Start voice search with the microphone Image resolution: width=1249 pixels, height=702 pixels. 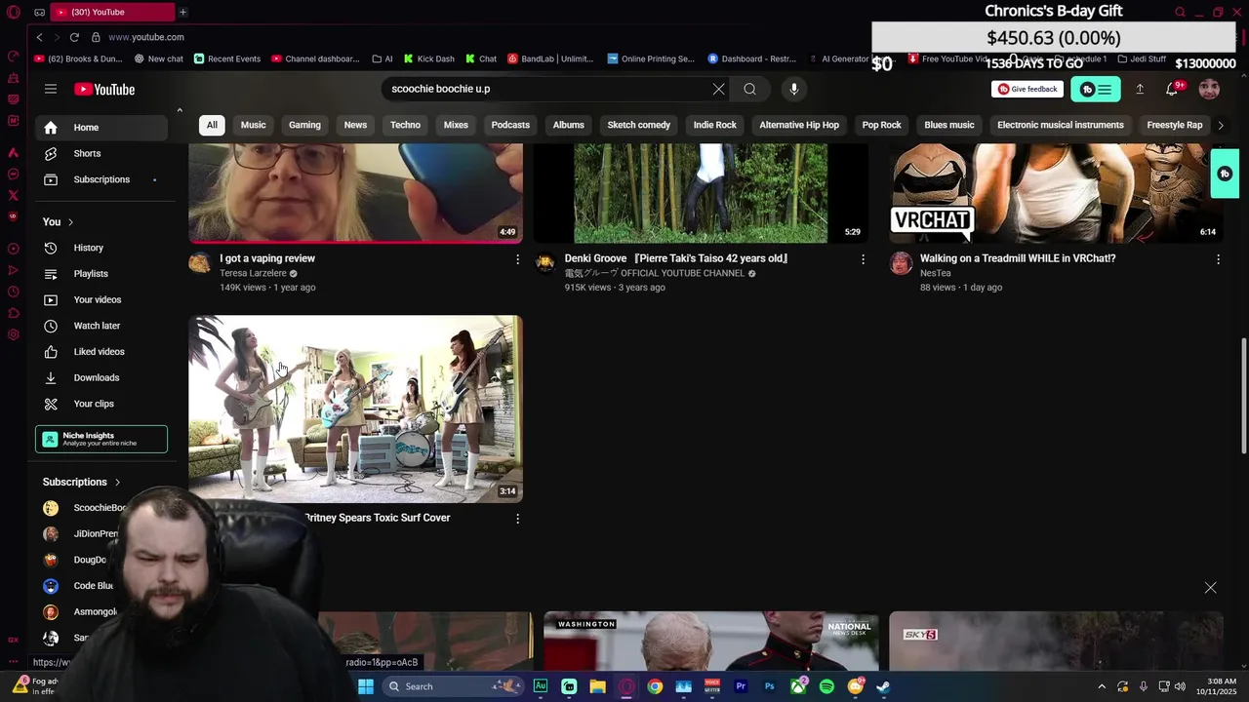[794, 89]
